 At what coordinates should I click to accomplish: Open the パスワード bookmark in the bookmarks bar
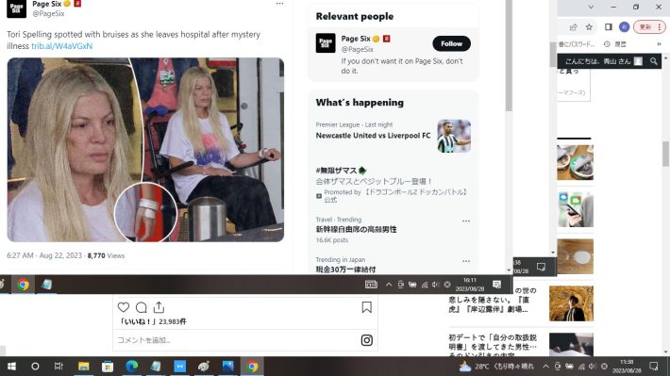point(577,44)
